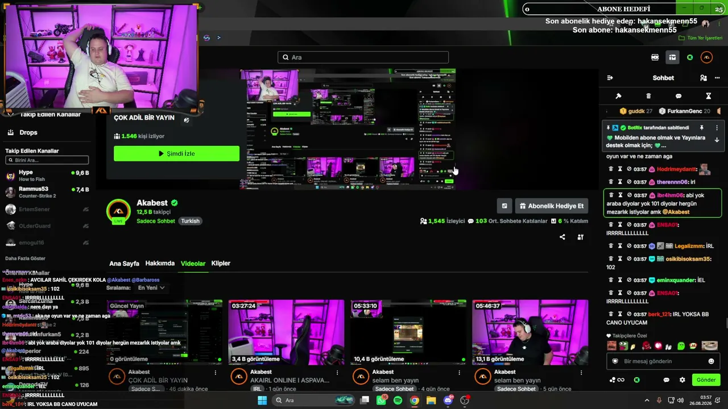Screen dimensions: 728x409
Task: Open WhatsApp from the taskbar
Action: pos(381,400)
